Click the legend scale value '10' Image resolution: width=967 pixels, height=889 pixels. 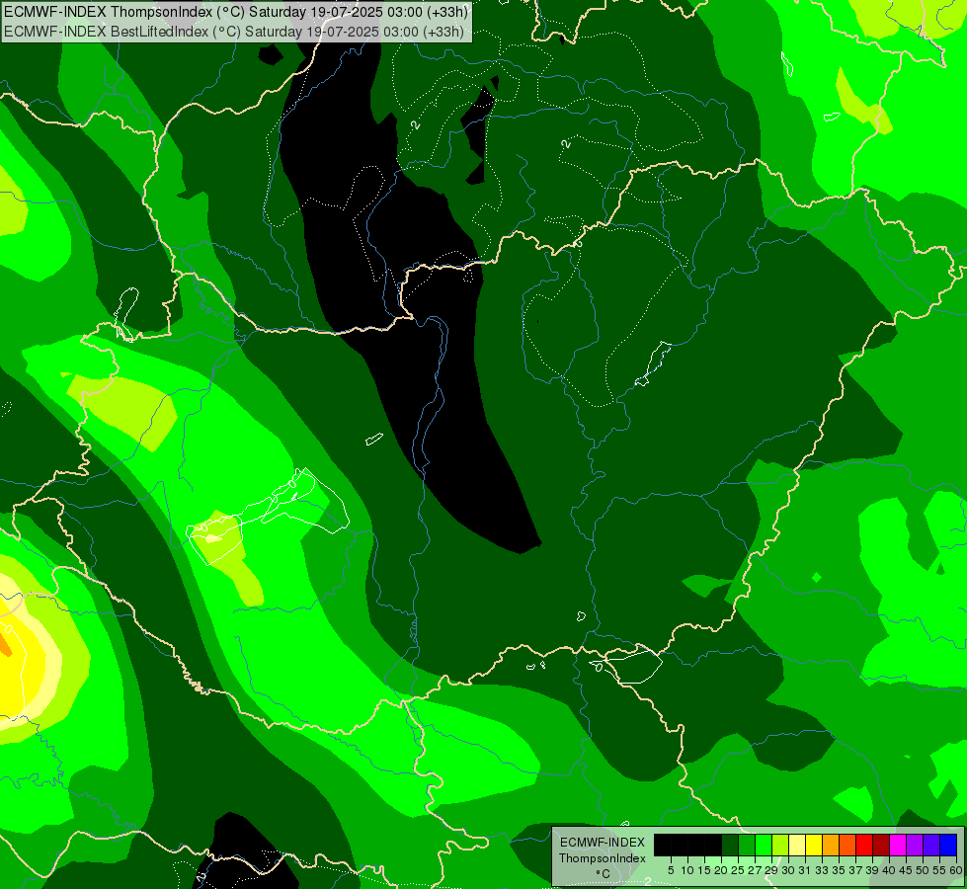tap(687, 870)
